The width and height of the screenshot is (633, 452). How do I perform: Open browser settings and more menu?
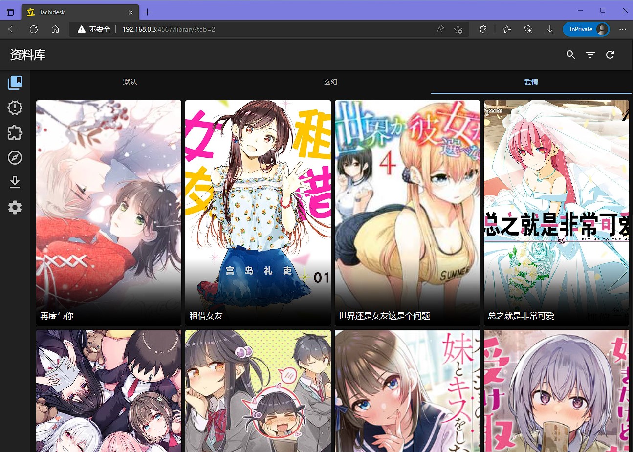(622, 29)
